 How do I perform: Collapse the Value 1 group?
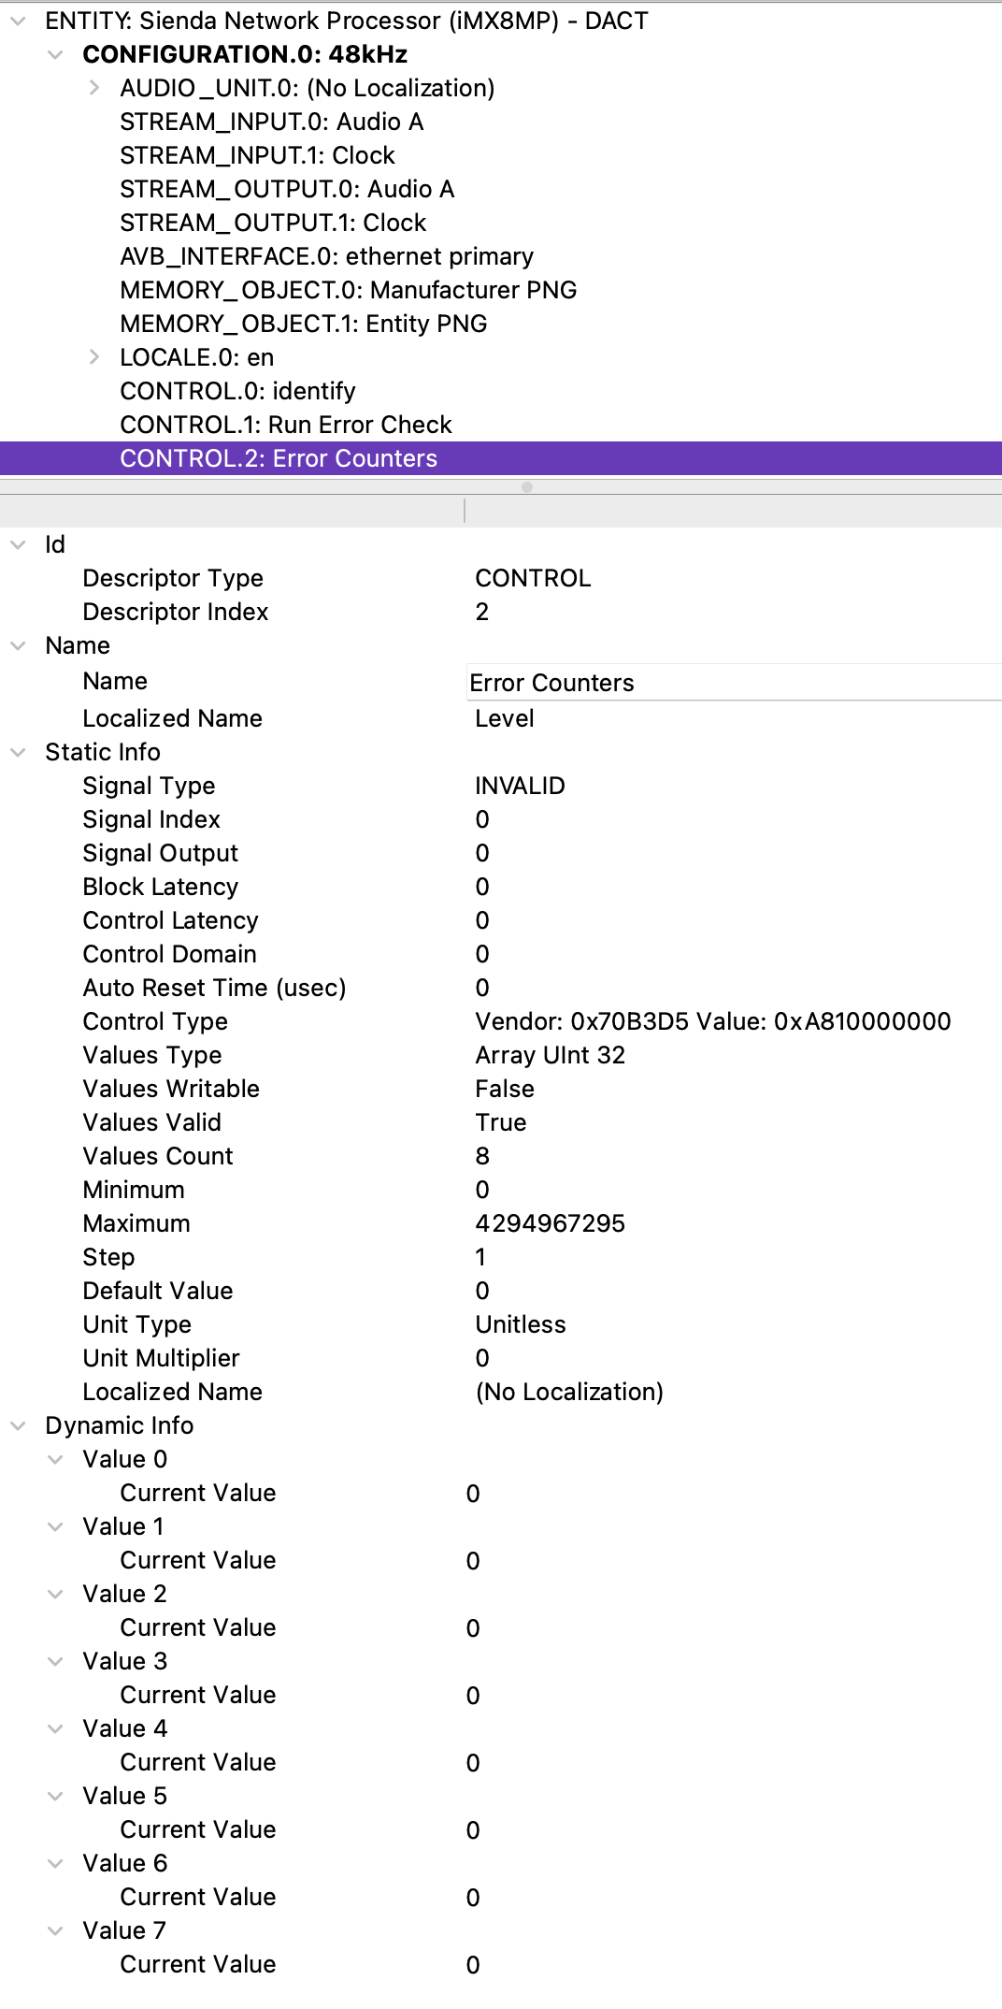(55, 1526)
